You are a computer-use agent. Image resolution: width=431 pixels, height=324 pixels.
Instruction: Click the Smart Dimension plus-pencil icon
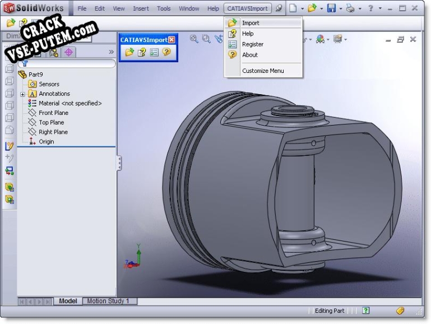click(x=10, y=158)
